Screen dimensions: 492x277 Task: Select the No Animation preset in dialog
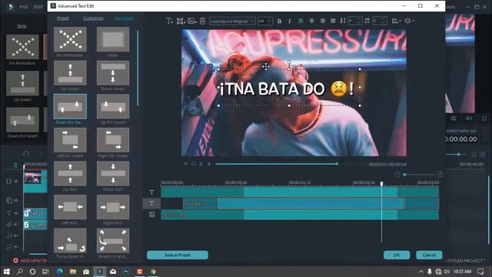[x=70, y=39]
